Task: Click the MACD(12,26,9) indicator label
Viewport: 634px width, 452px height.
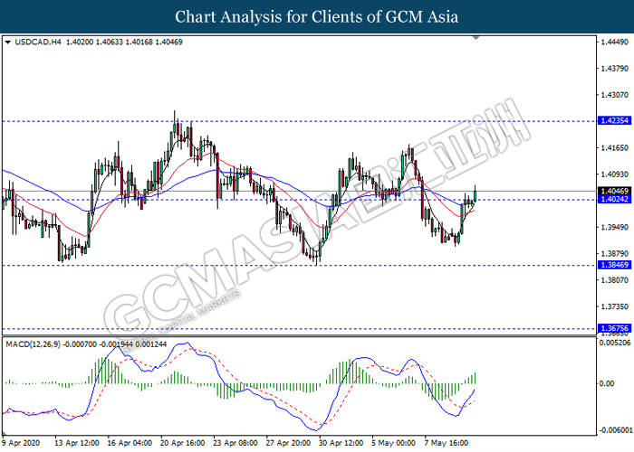Action: pyautogui.click(x=35, y=344)
